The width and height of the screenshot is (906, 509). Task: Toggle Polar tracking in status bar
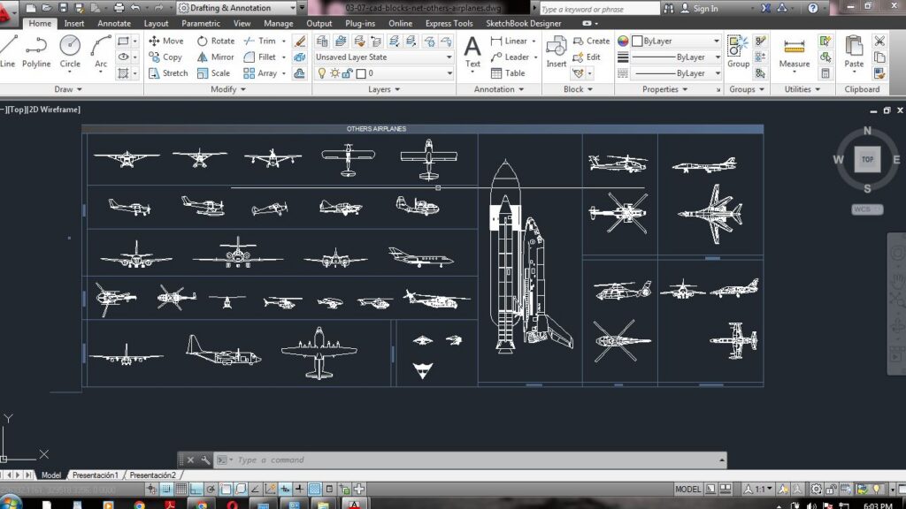click(x=211, y=490)
